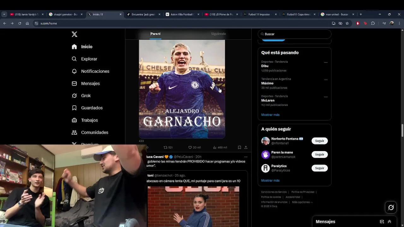This screenshot has width=404, height=227.
Task: Follow Norberto Fontana
Action: click(319, 141)
